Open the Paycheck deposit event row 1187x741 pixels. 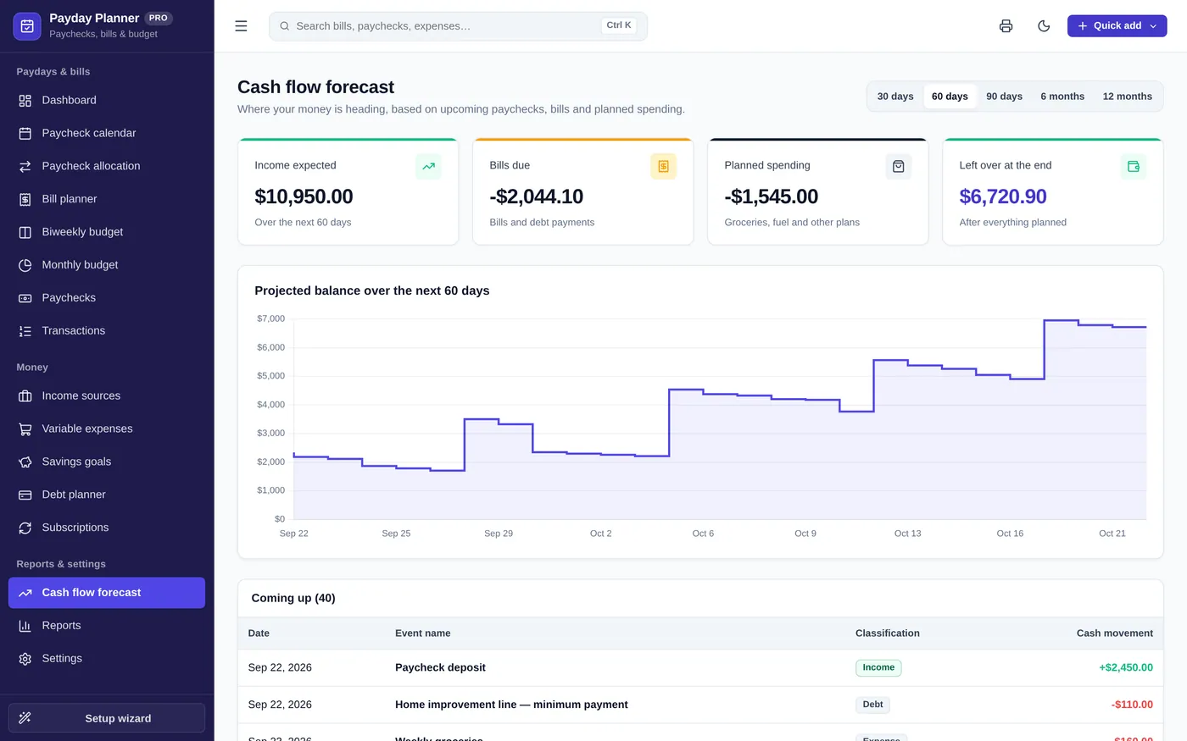tap(700, 668)
